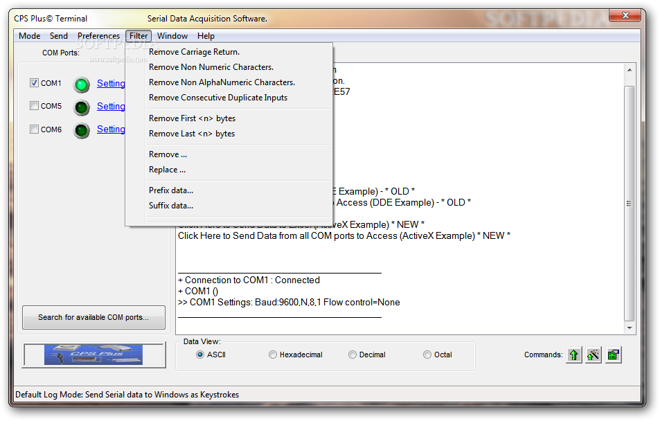Viewport: 660px width, 421px height.
Task: Choose Remove Non Numeric Characters filter
Action: [229, 67]
